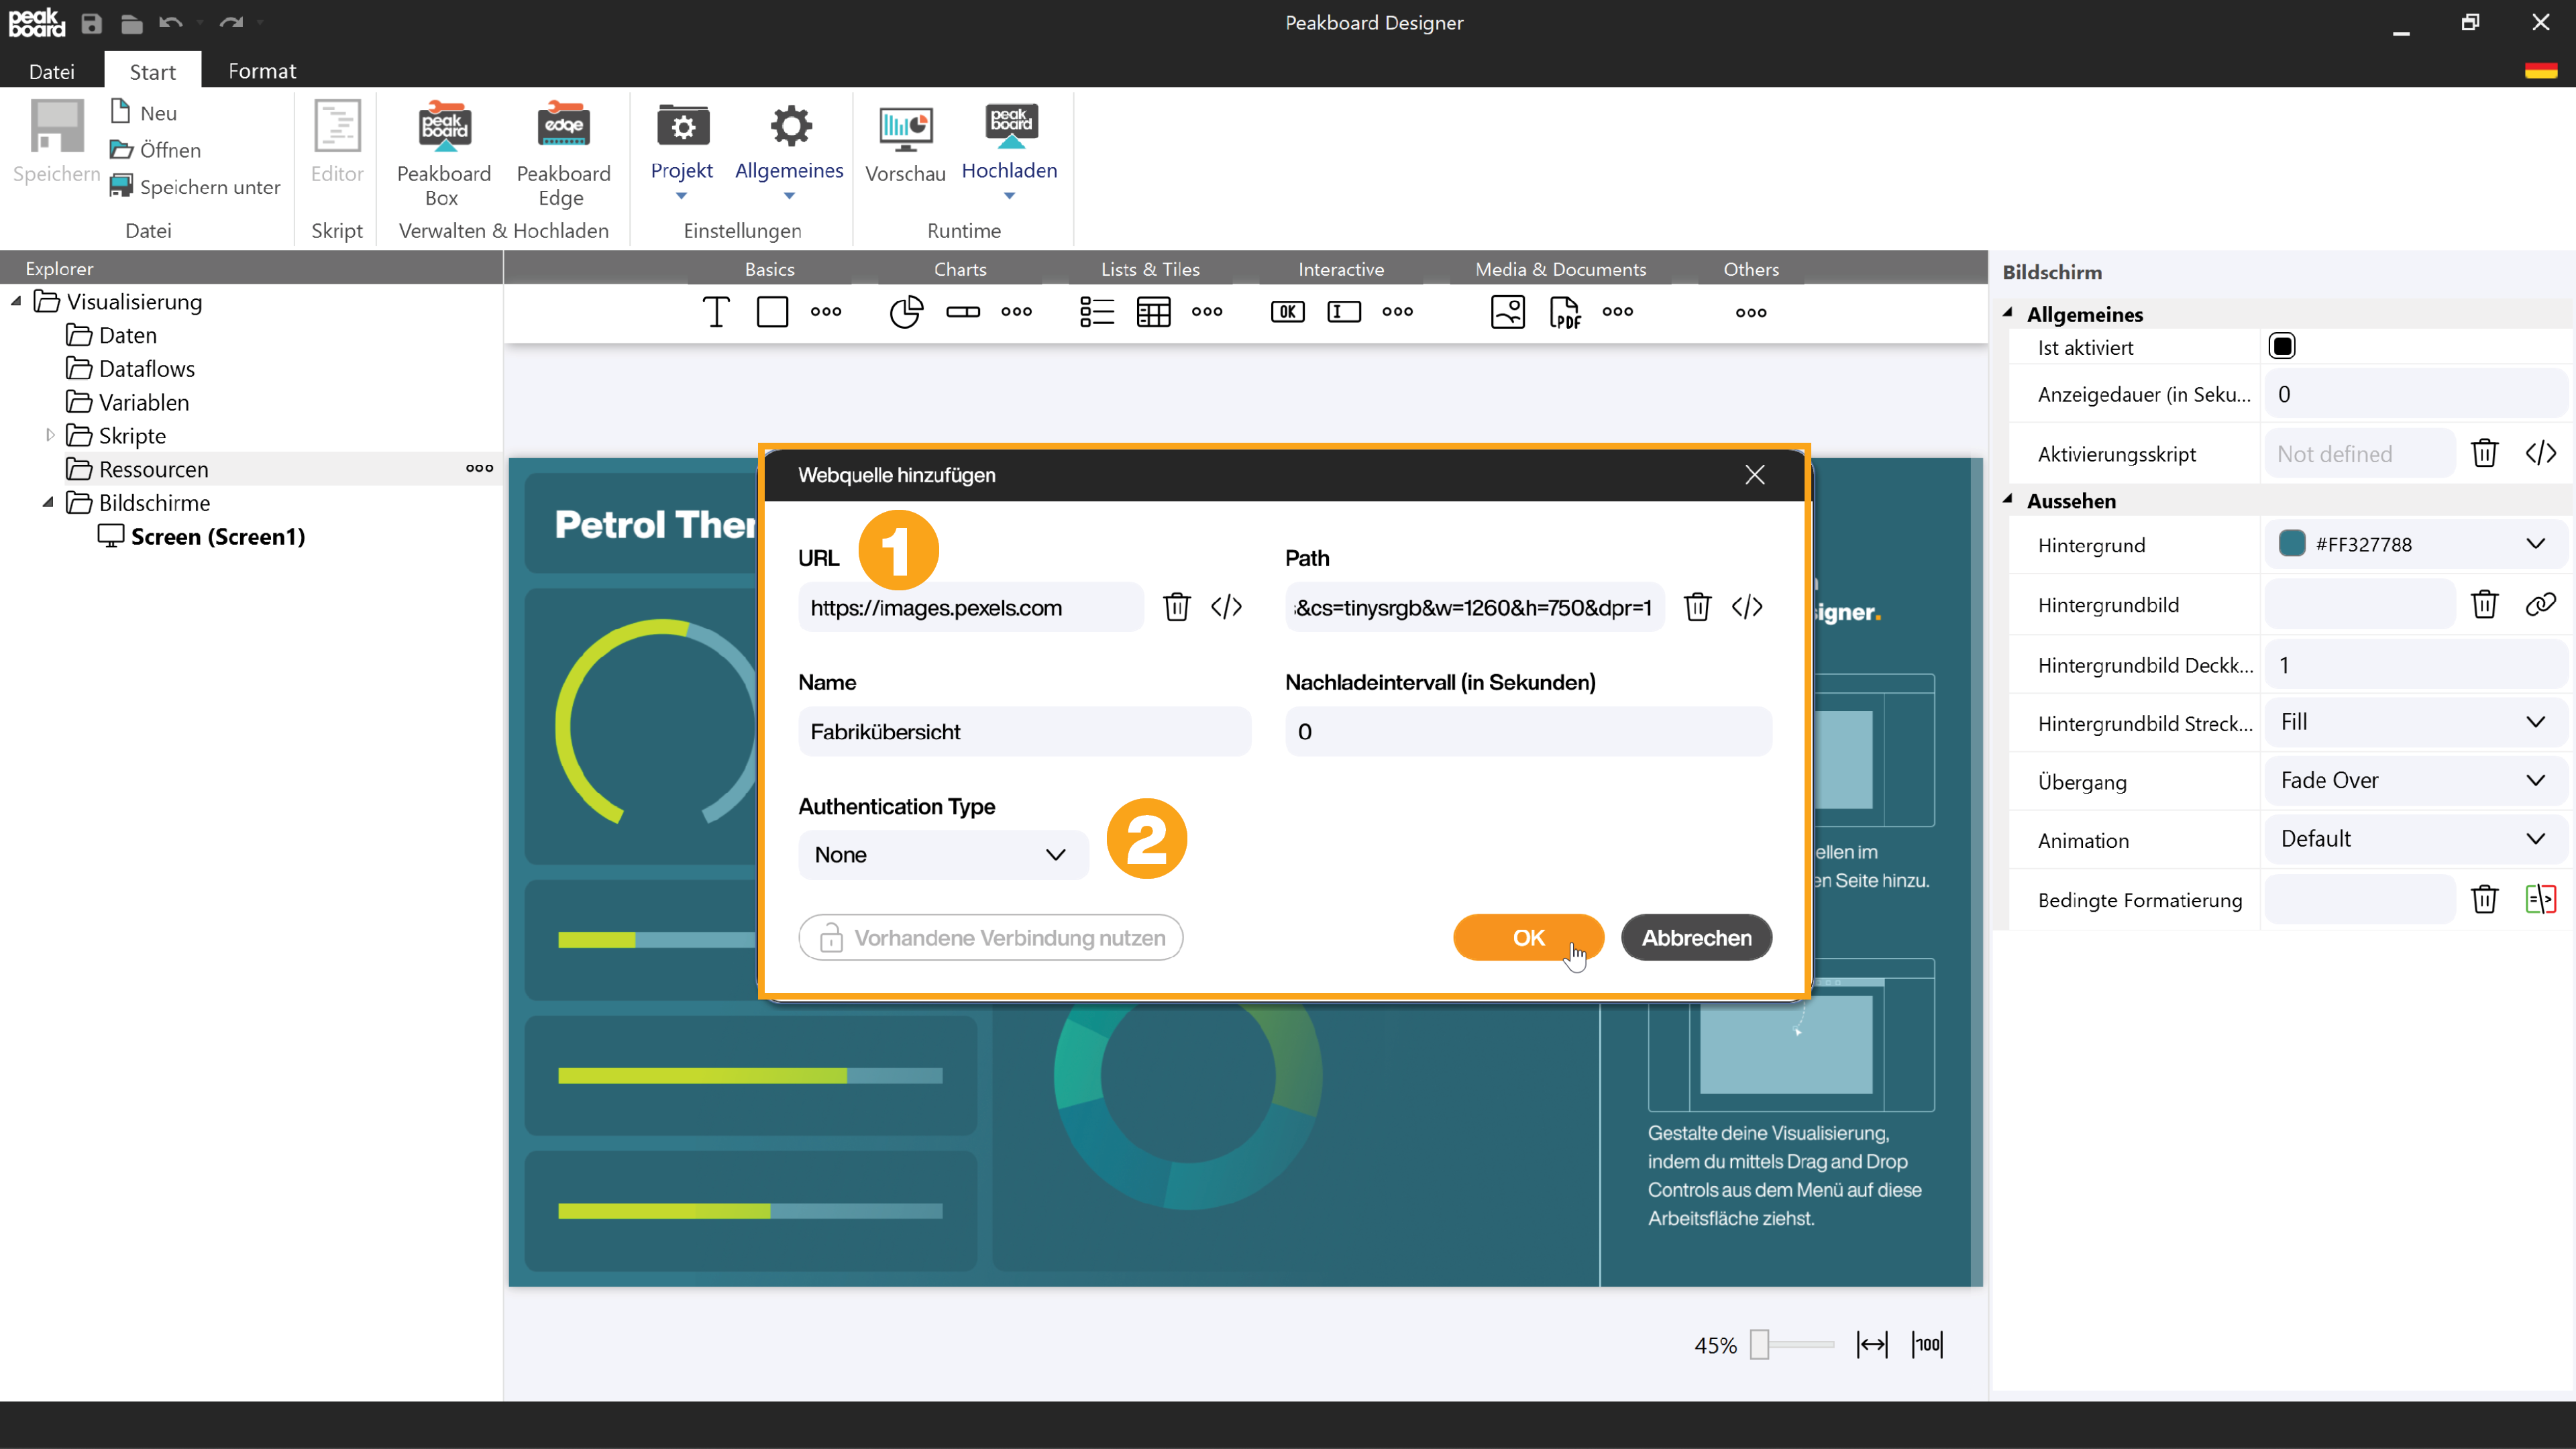Select the image control
Image resolution: width=2576 pixels, height=1449 pixels.
1507,312
